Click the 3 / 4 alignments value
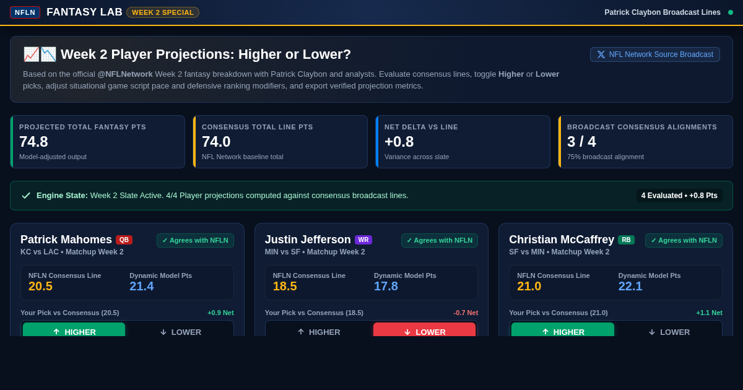The image size is (743, 390). (581, 142)
